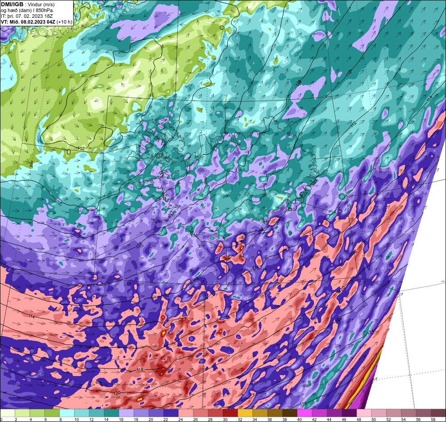
Task: Click the 40–42 m/s bright magenta swatch
Action: 304,413
